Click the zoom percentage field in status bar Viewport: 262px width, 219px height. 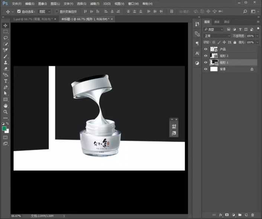tap(16, 216)
